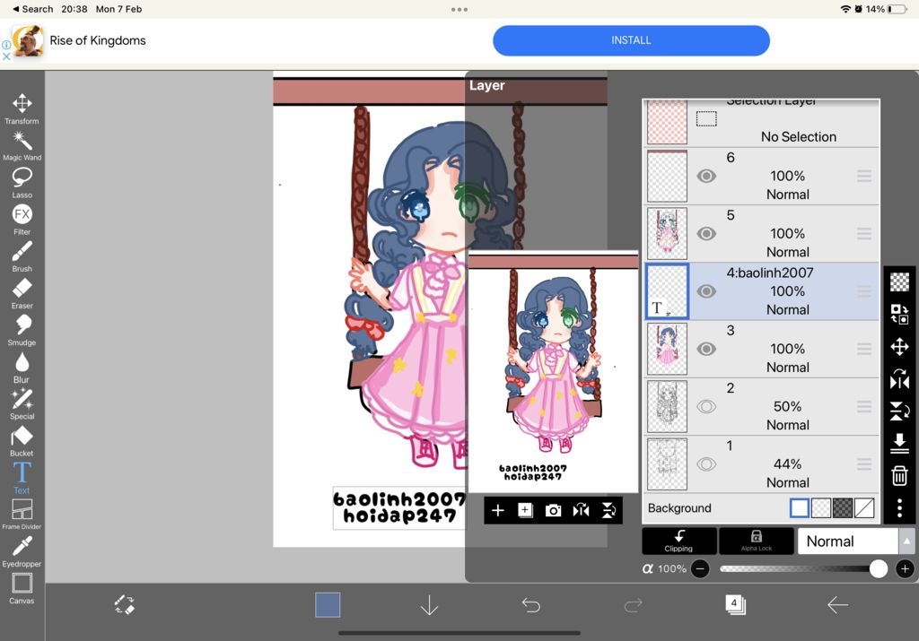Viewport: 919px width, 641px height.
Task: Toggle Clipping for the layer
Action: pyautogui.click(x=678, y=541)
